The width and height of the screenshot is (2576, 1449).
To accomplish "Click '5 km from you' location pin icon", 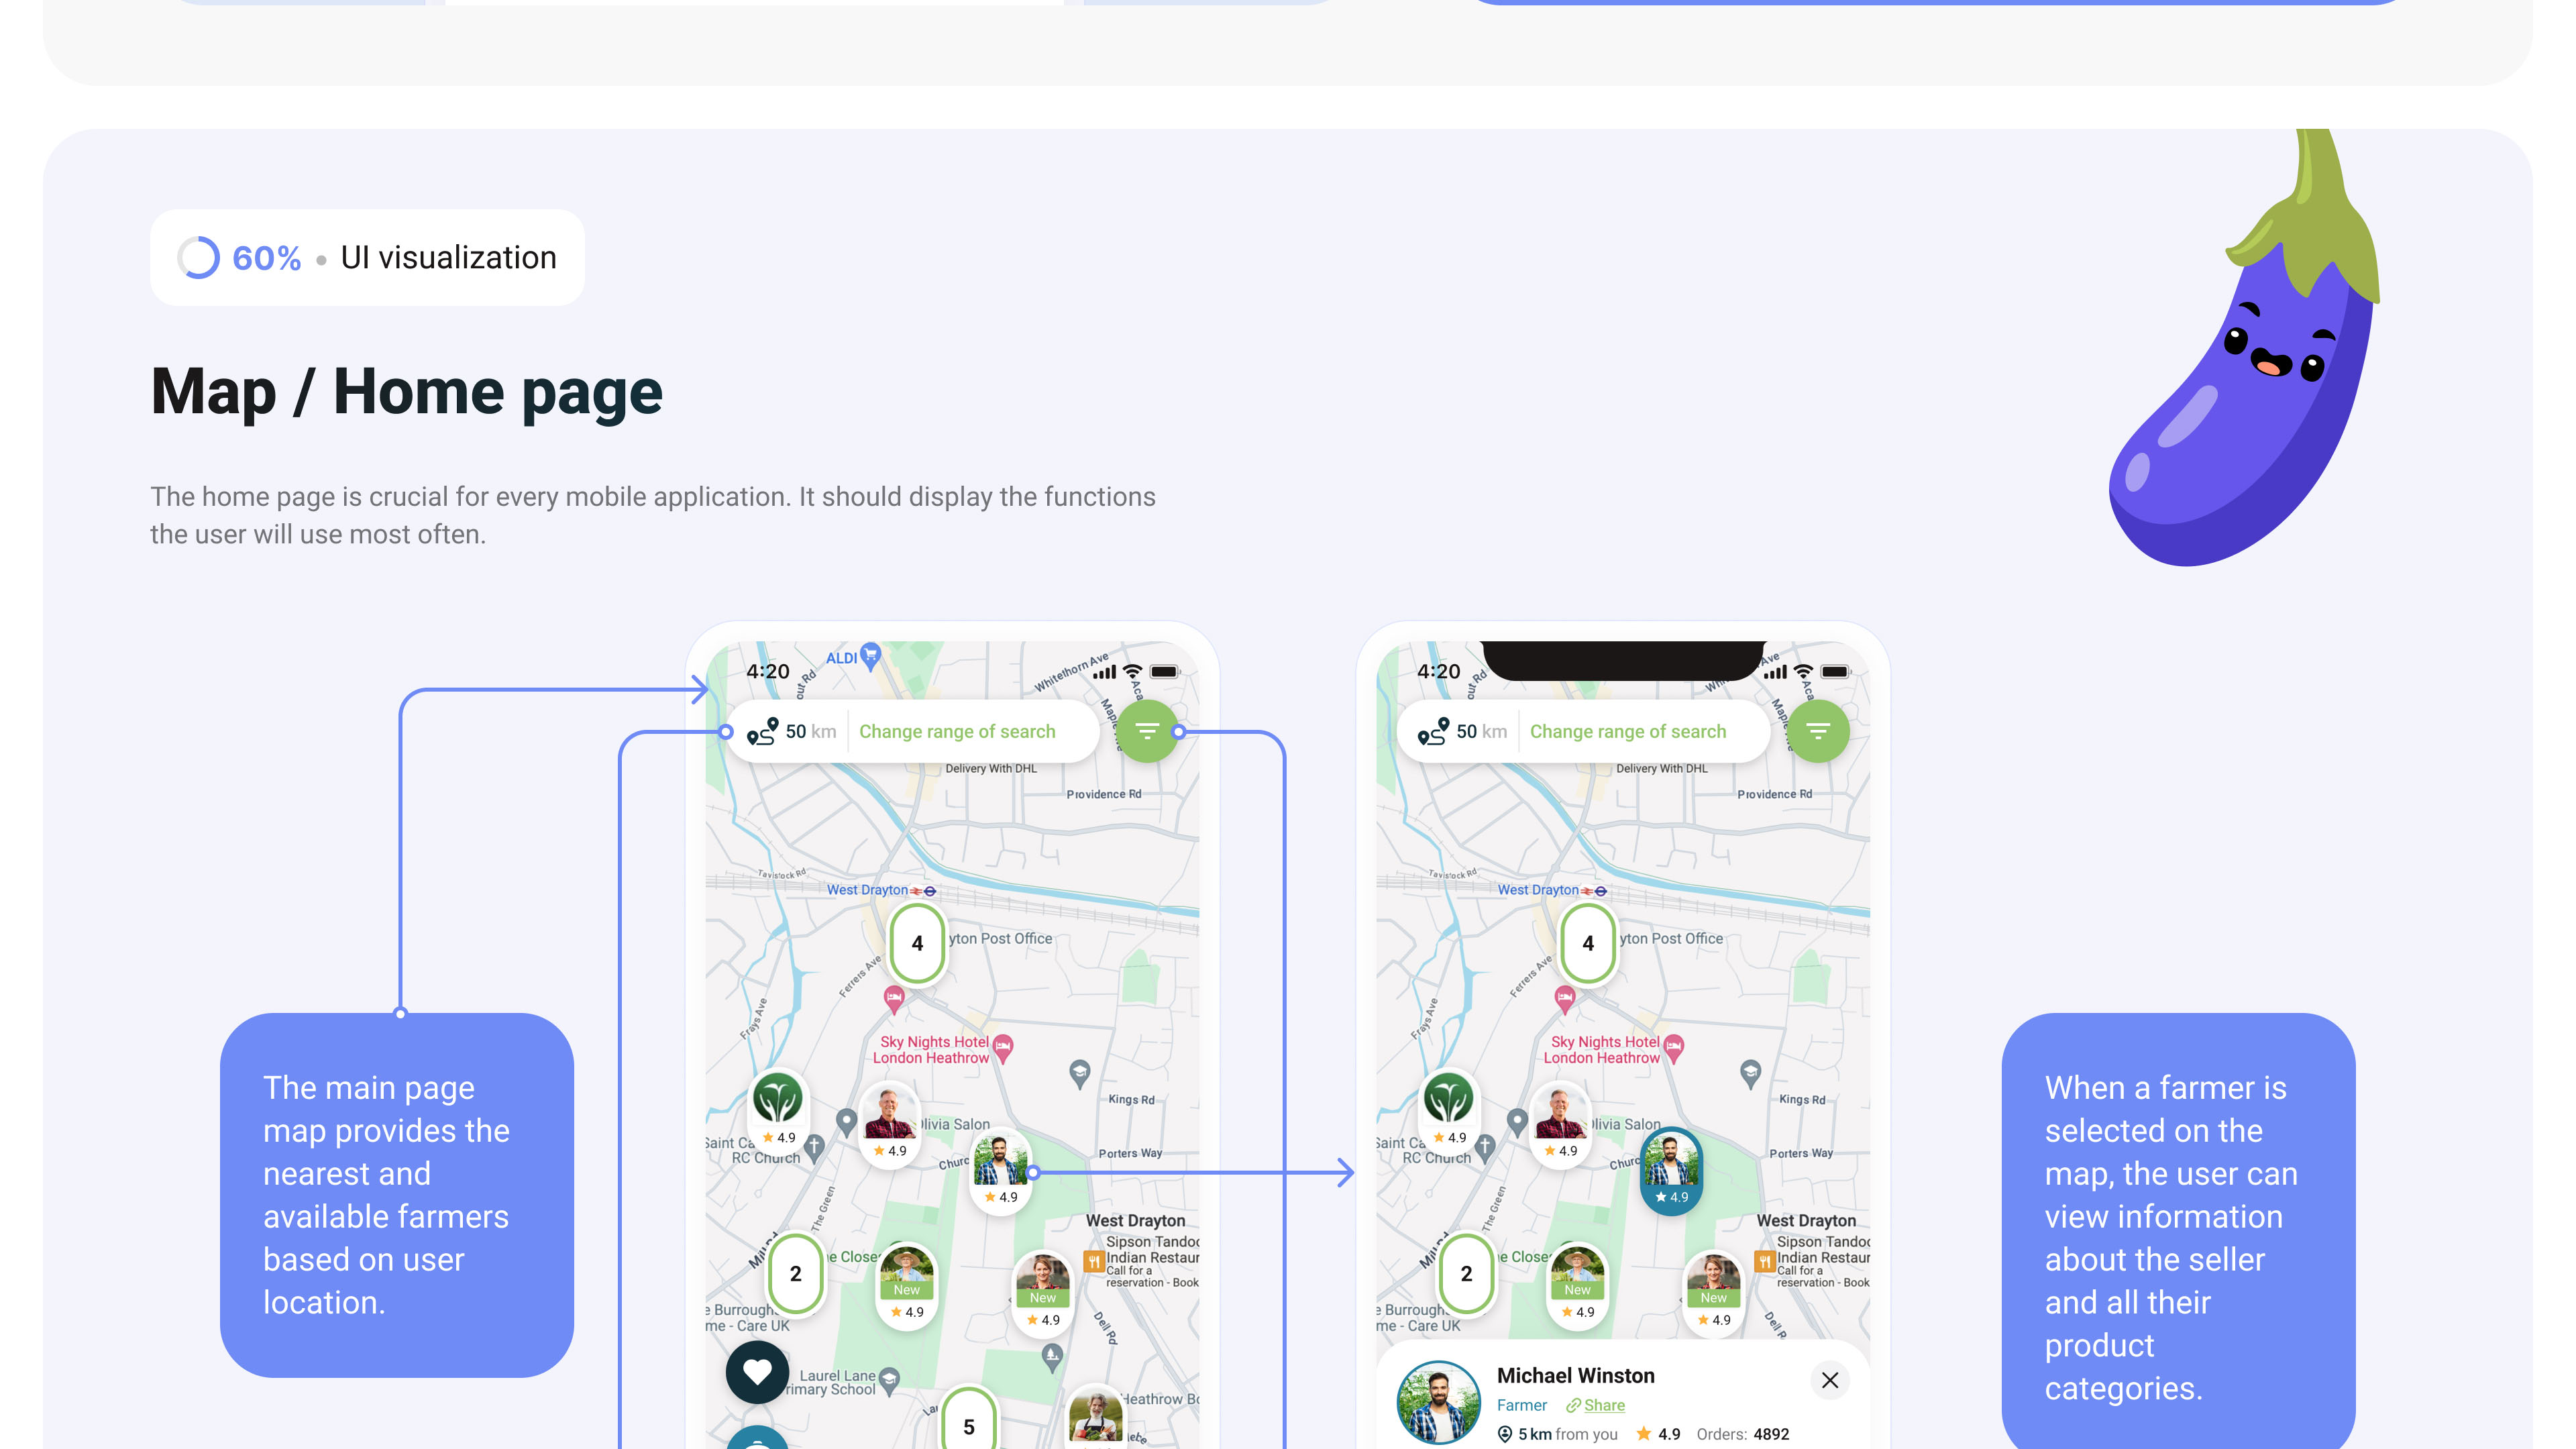I will (x=1505, y=1434).
